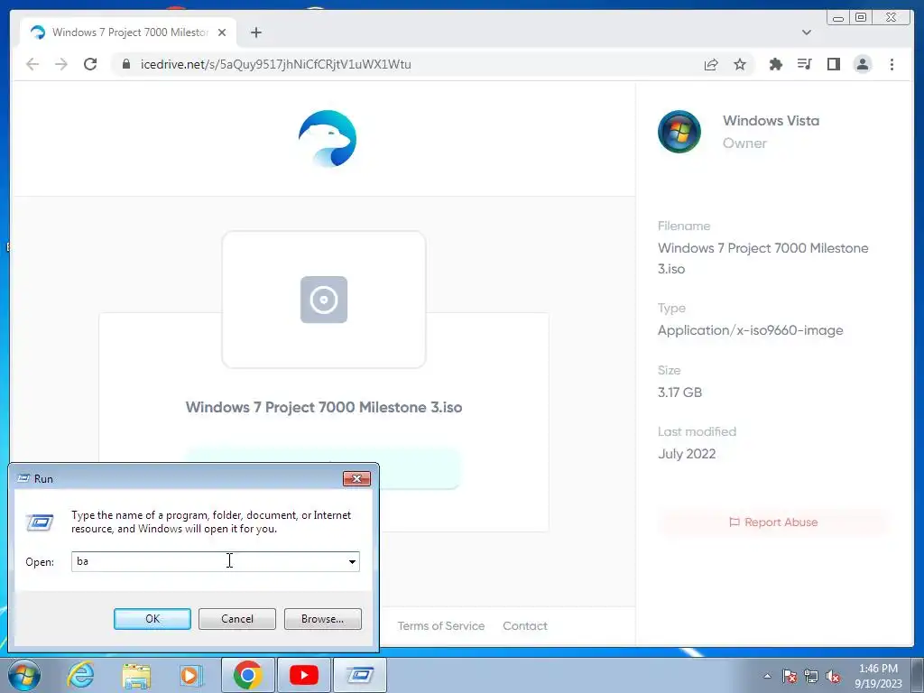The height and width of the screenshot is (693, 924).
Task: Click Run taskbar button
Action: (x=360, y=675)
